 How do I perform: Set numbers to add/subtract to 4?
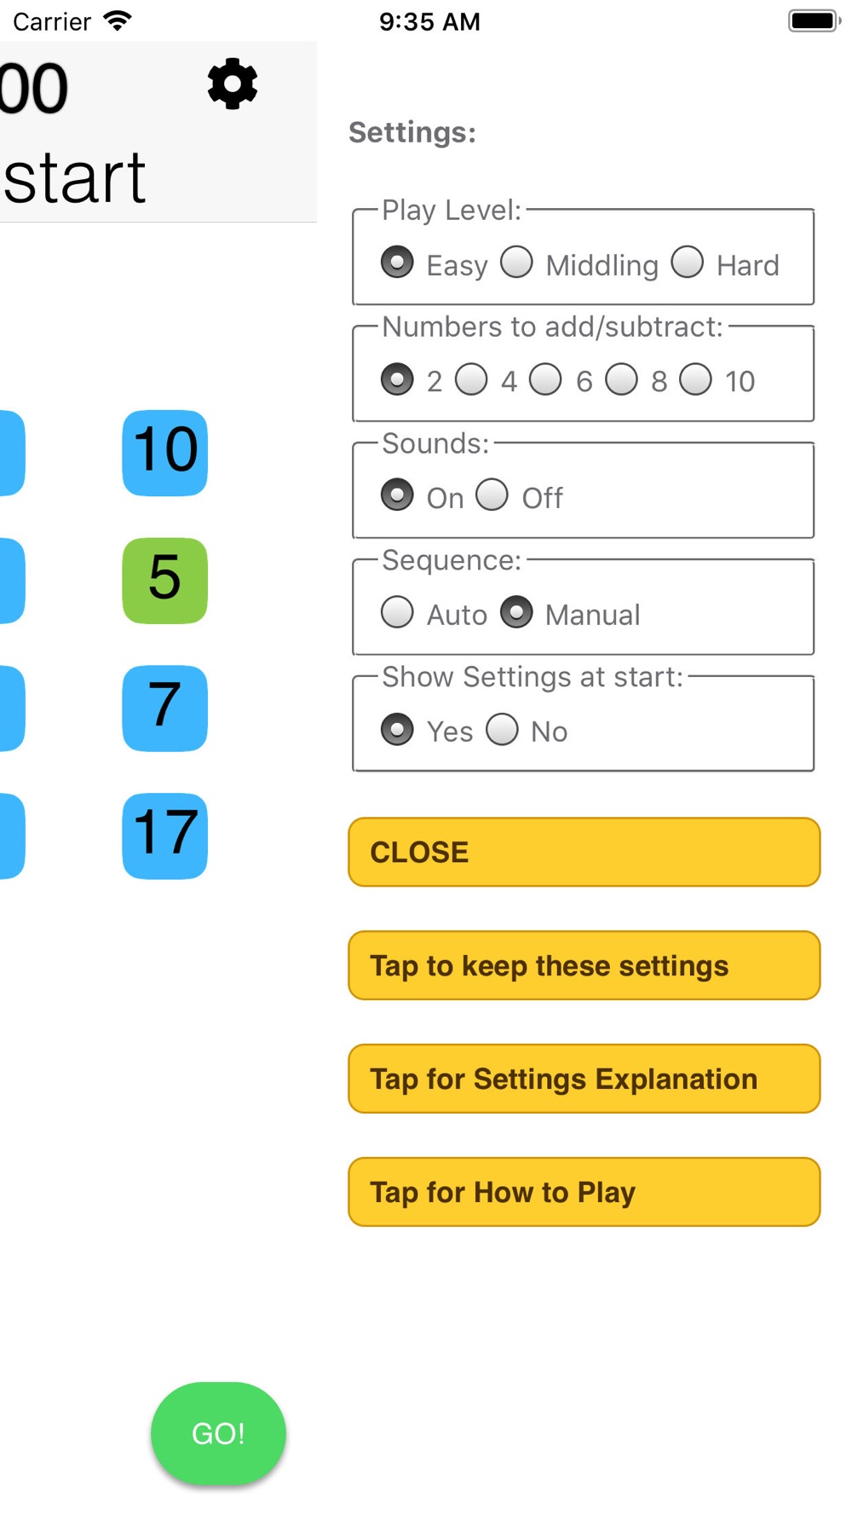click(x=471, y=379)
